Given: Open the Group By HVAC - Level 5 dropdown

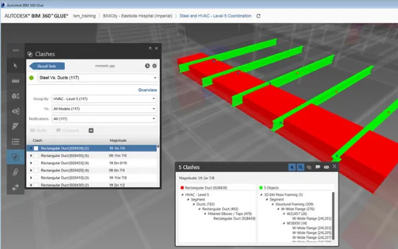Looking at the screenshot, I should pos(104,99).
